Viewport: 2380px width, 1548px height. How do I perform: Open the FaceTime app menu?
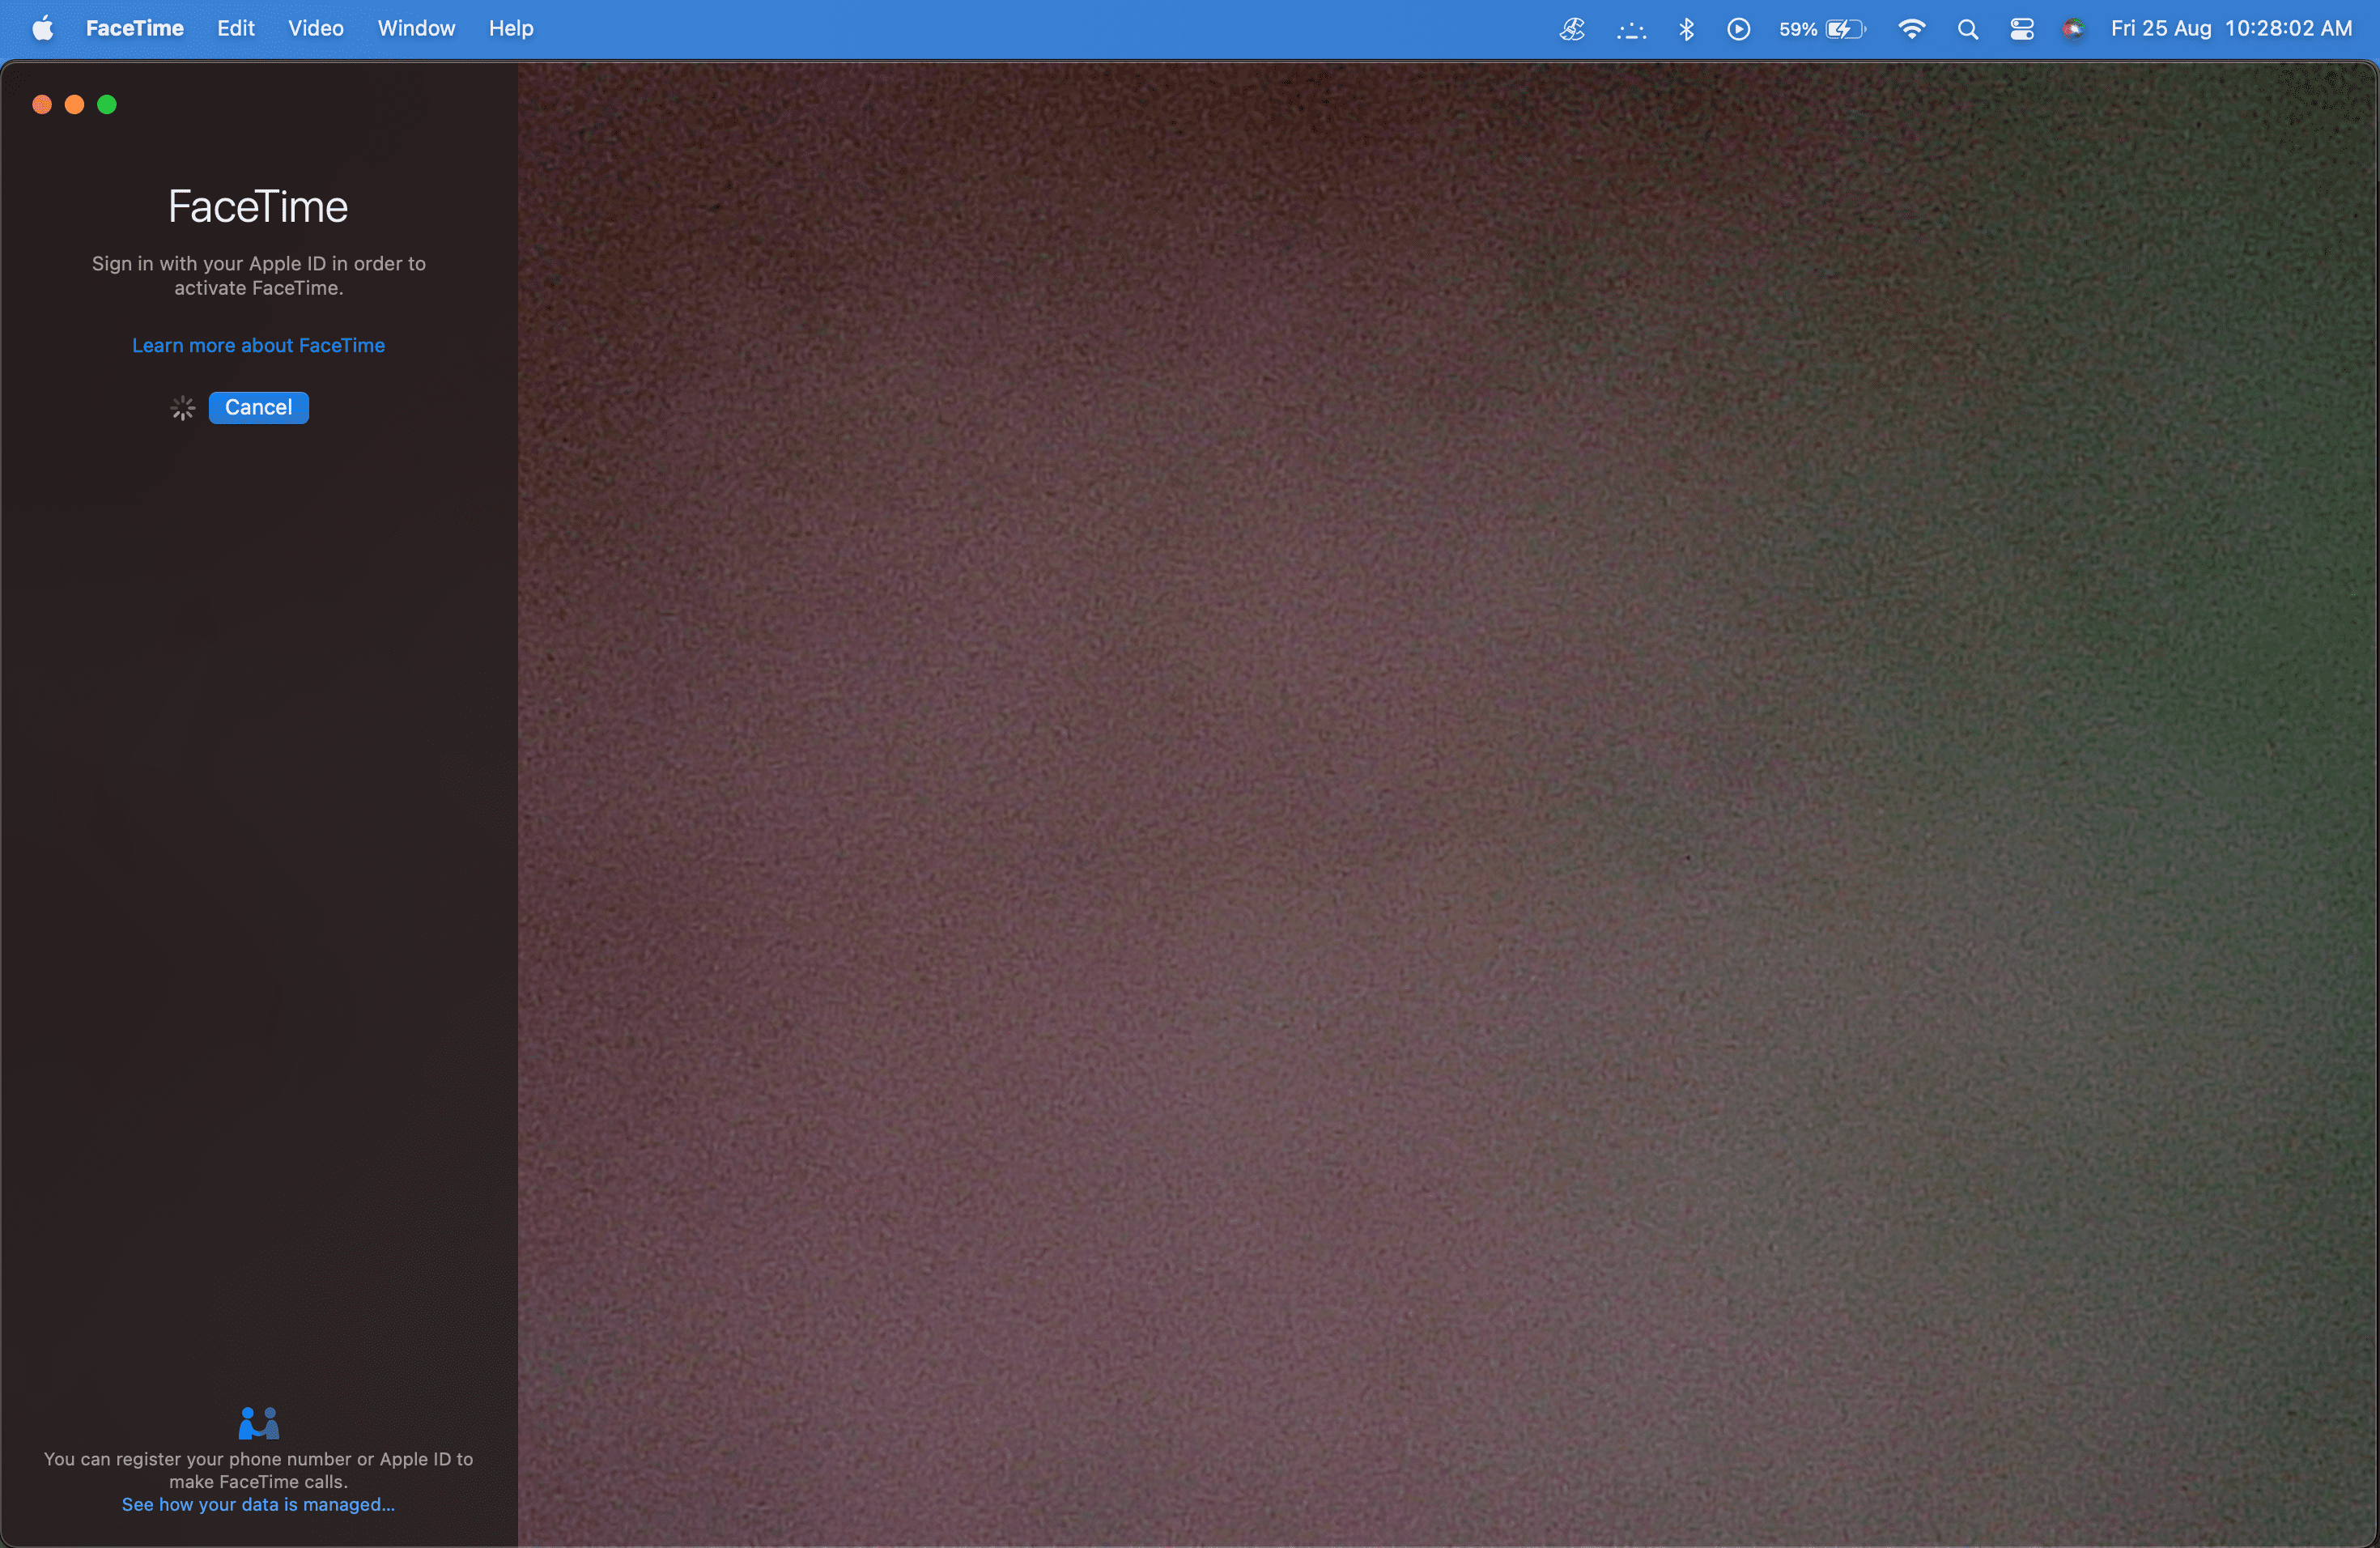(134, 28)
